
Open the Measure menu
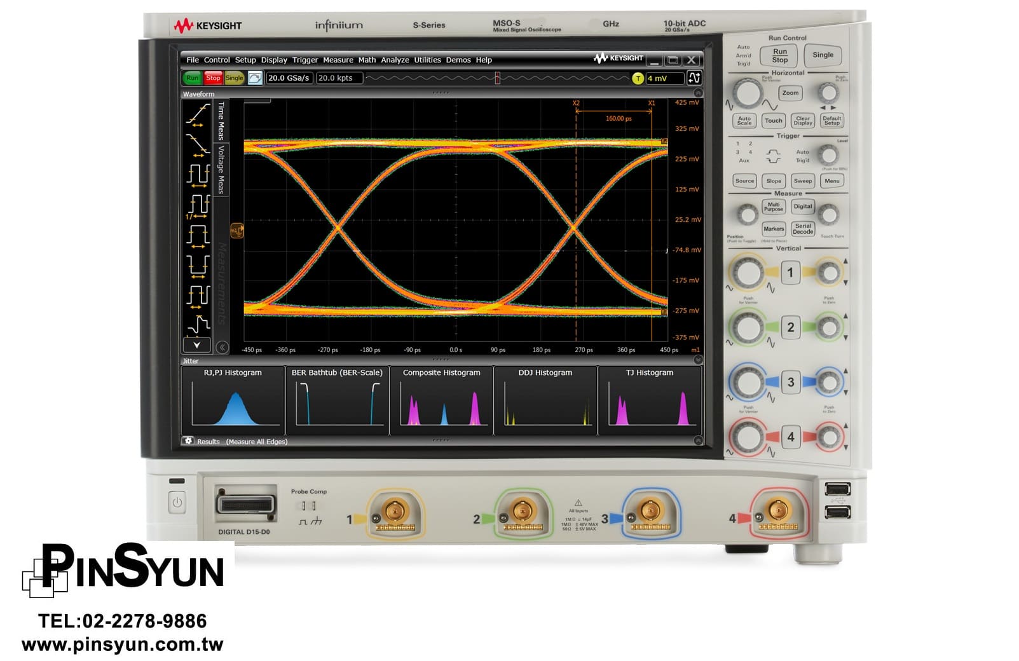pyautogui.click(x=338, y=60)
